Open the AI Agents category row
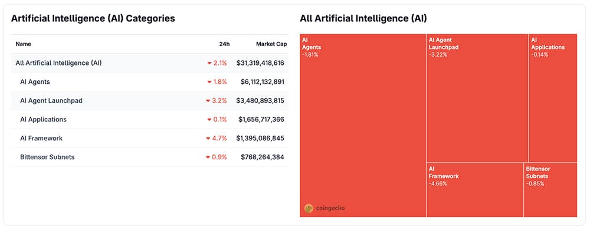The height and width of the screenshot is (230, 590). [150, 82]
